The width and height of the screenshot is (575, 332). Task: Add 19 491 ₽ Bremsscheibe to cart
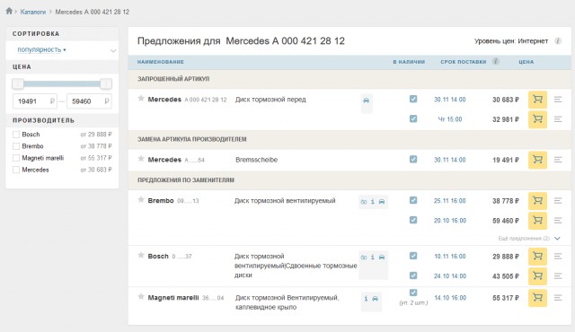(537, 160)
